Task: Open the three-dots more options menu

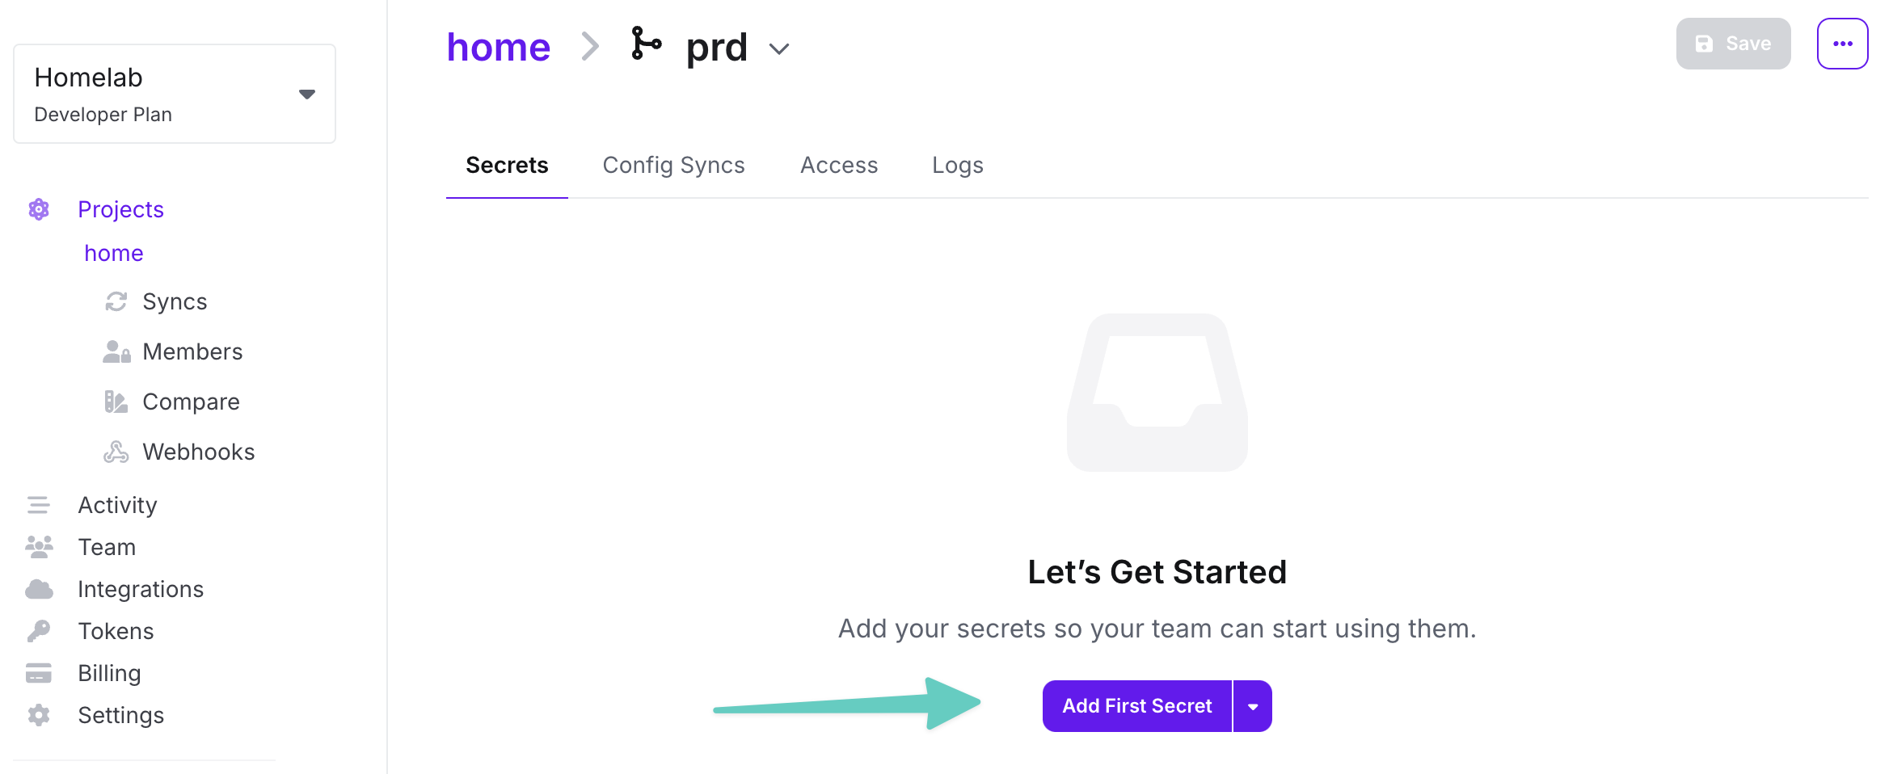Action: point(1843,44)
